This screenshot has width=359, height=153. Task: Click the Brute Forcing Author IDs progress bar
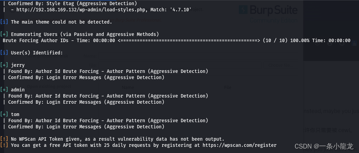[x=189, y=40]
